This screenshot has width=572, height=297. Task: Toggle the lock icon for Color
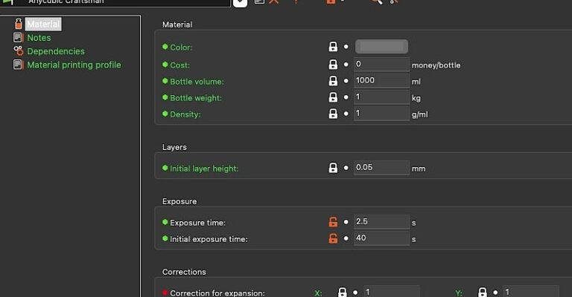coord(333,47)
